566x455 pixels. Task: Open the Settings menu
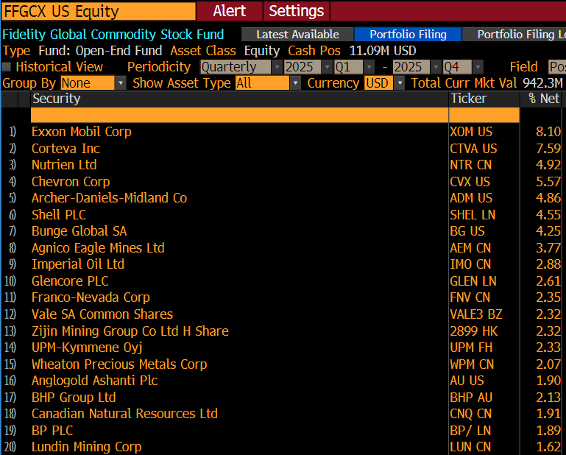point(297,11)
